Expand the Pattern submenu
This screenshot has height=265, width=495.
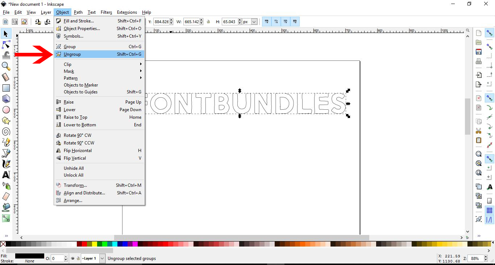99,78
